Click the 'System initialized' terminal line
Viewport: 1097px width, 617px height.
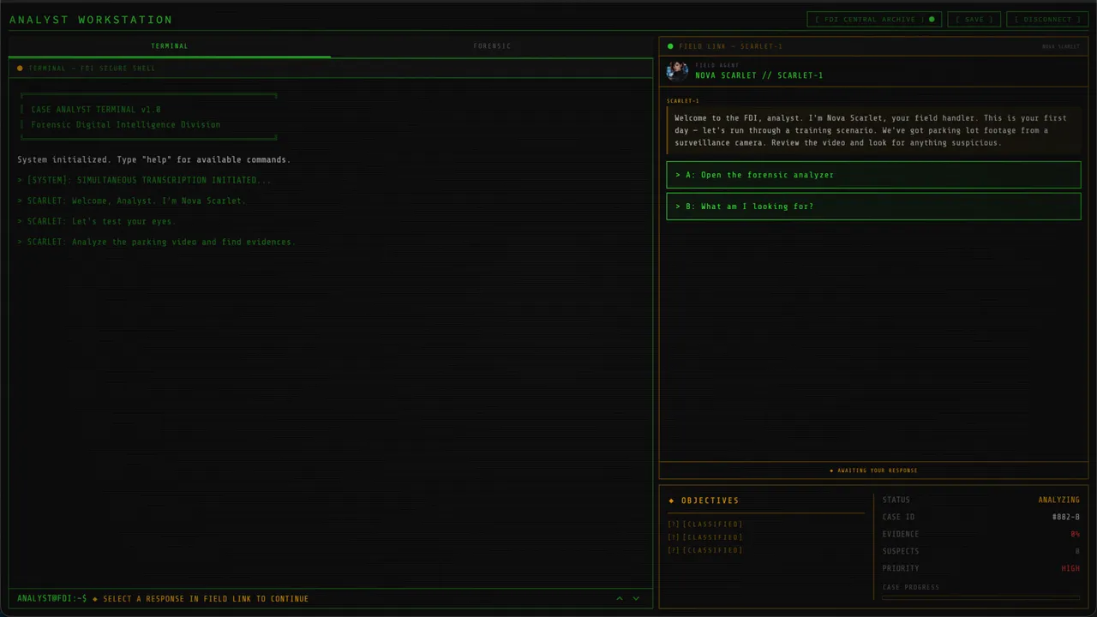pos(154,159)
